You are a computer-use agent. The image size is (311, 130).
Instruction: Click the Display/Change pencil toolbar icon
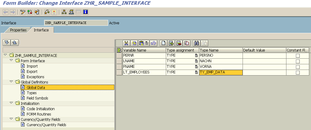pyautogui.click(x=23, y=12)
